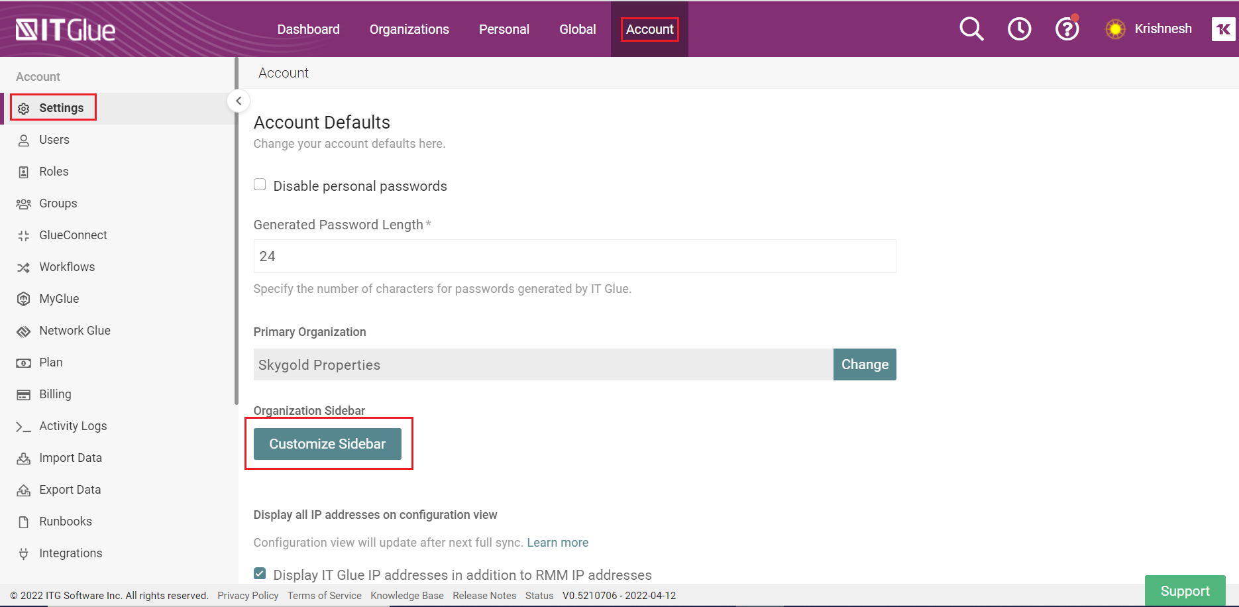Click the Settings gear icon in sidebar
The height and width of the screenshot is (607, 1239).
pyautogui.click(x=24, y=109)
